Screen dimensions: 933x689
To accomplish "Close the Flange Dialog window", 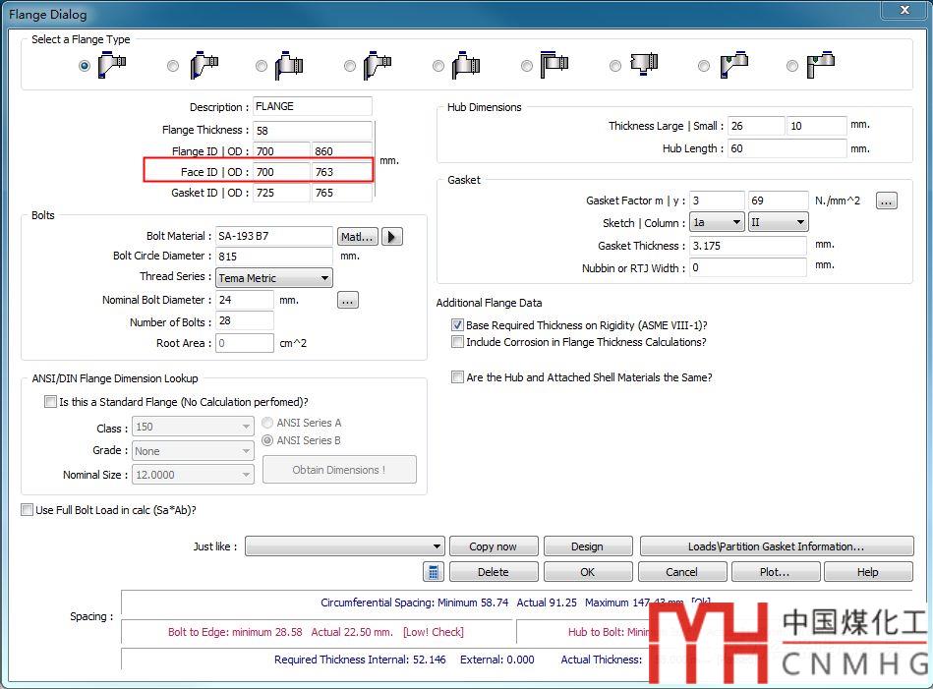I will [x=904, y=10].
